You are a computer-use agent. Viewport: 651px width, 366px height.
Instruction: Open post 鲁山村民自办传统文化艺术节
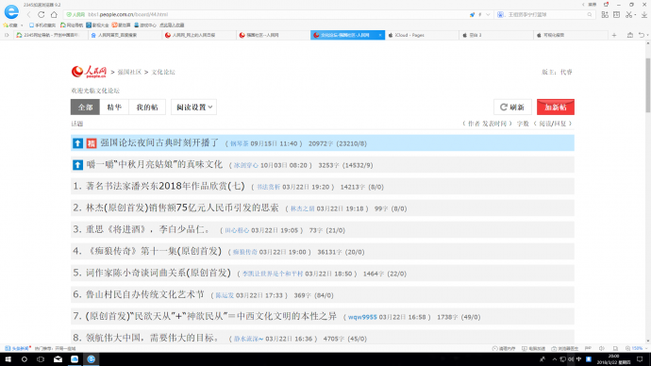tap(145, 294)
